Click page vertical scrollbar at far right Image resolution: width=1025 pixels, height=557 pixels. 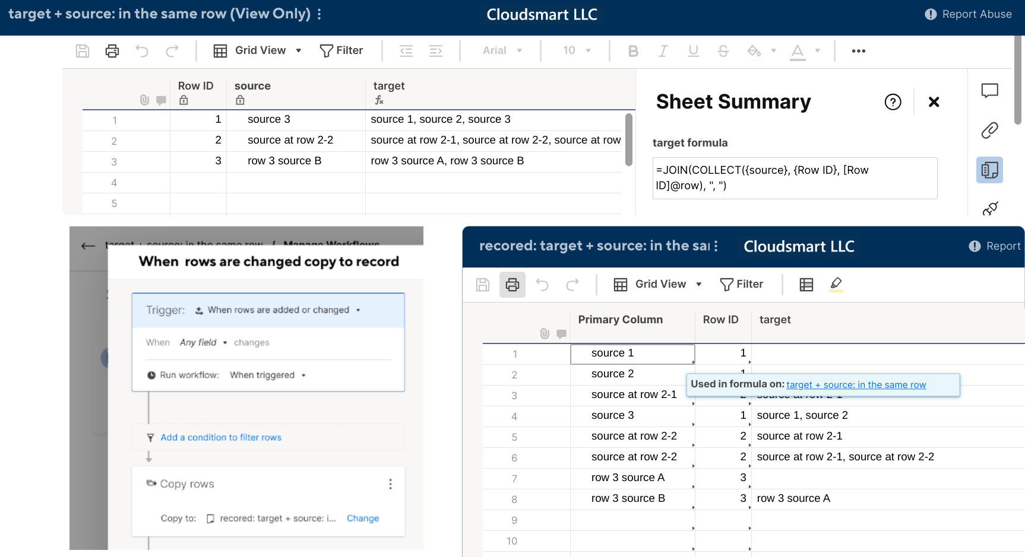(x=1018, y=80)
